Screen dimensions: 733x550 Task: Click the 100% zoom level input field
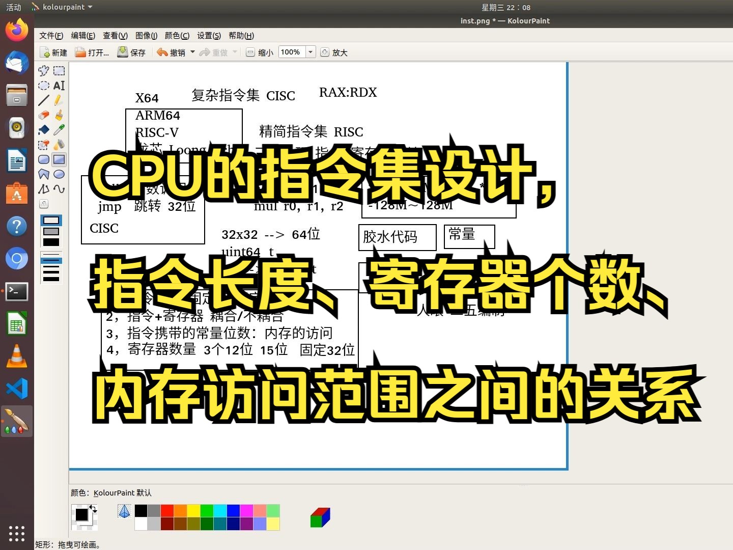point(292,52)
